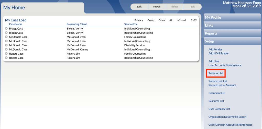Open the Add User link
The height and width of the screenshot is (129, 262).
(x=214, y=61)
